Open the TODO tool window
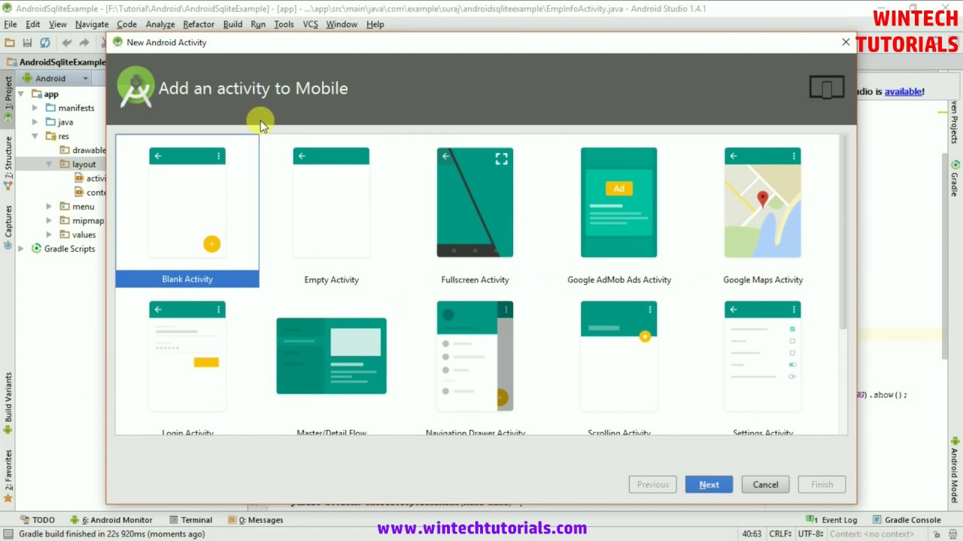Viewport: 963px width, 541px height. (x=38, y=520)
